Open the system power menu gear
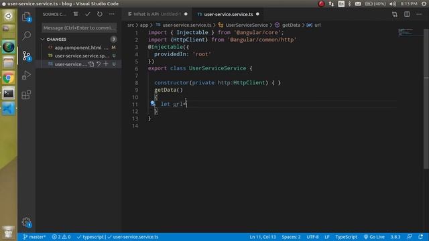Screen dimensions: 429x241 pyautogui.click(x=424, y=3)
